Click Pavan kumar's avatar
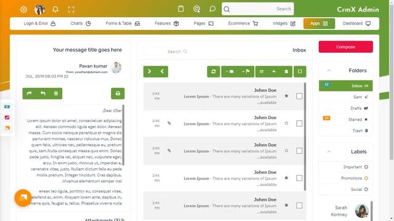 click(116, 68)
